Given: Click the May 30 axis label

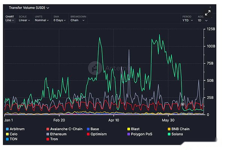Looking at the screenshot, I should click(168, 120).
